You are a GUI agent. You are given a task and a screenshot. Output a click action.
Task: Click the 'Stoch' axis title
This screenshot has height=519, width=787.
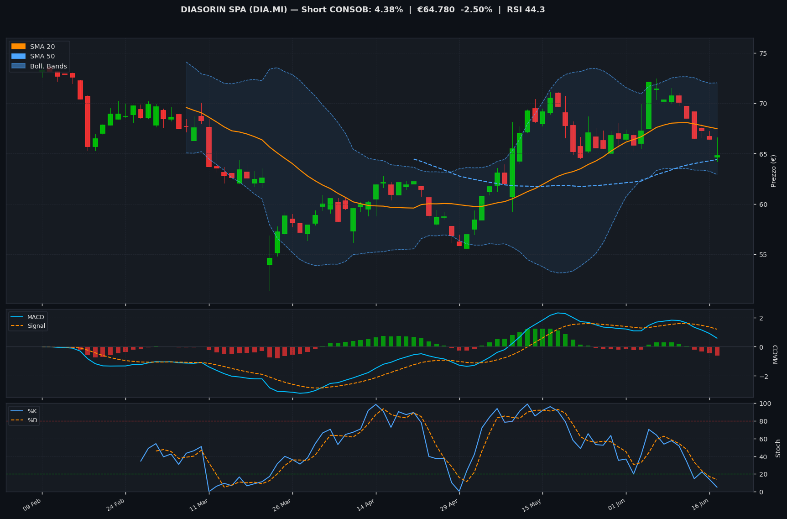tap(778, 448)
